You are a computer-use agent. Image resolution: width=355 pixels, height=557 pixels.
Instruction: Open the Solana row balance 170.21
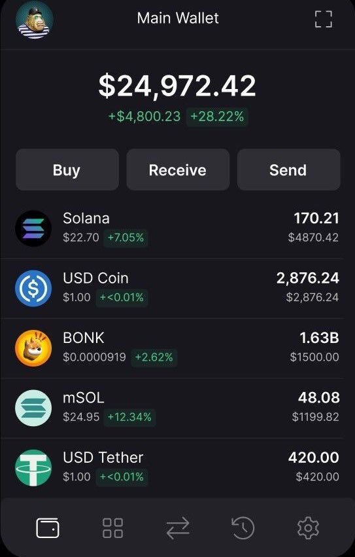[x=316, y=218]
